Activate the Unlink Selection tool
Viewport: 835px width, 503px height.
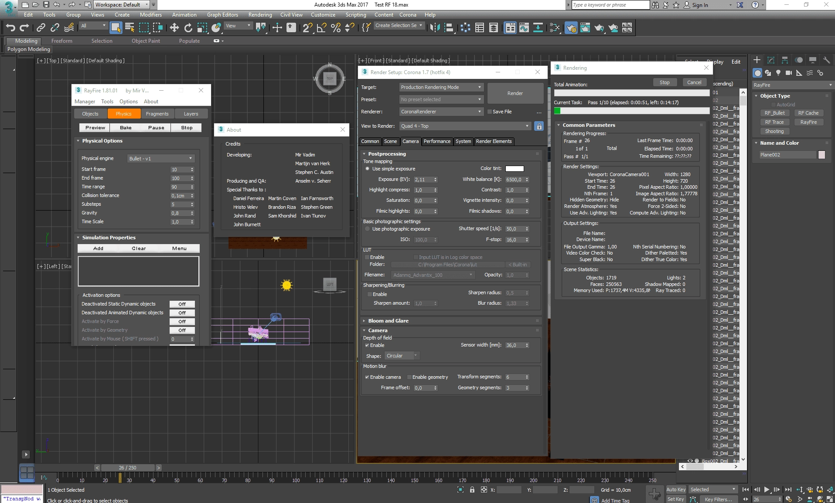point(55,28)
